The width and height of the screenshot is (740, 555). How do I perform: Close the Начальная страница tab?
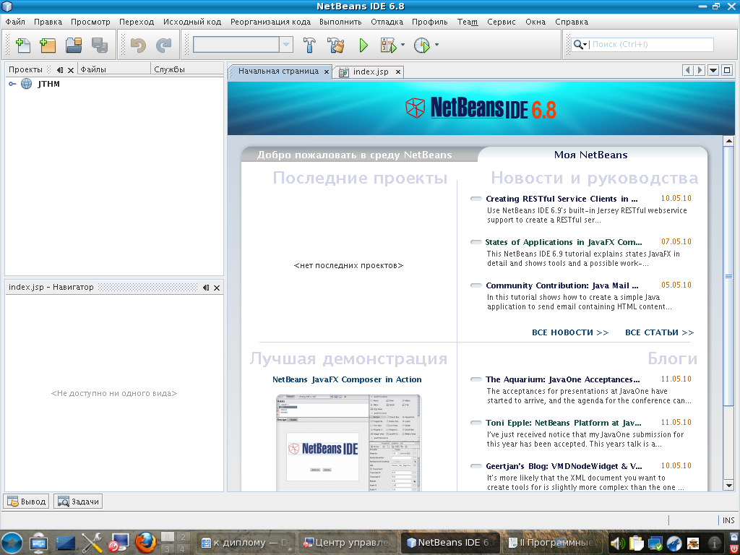[x=327, y=72]
